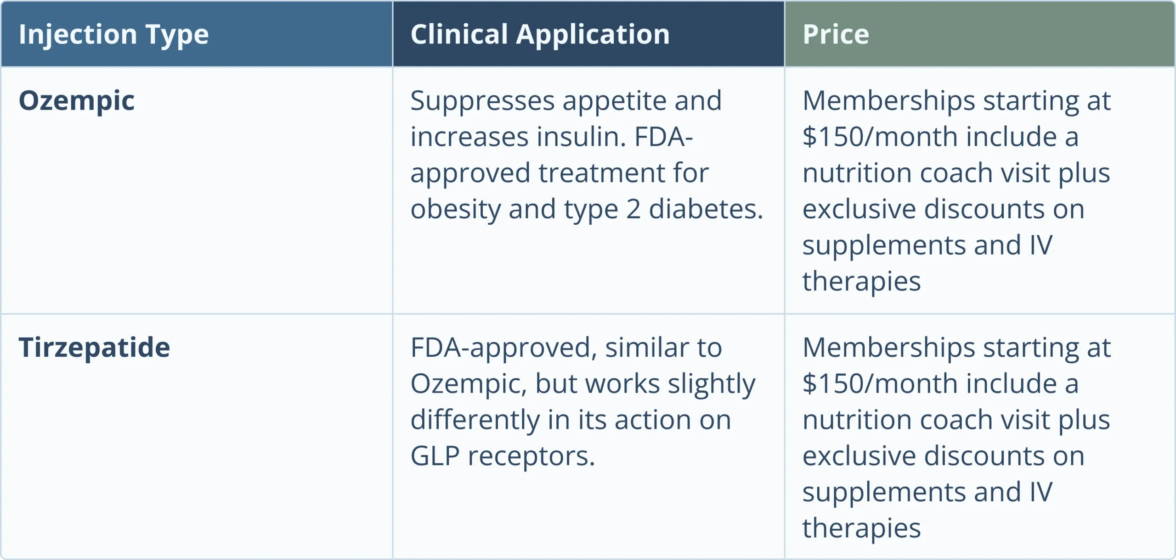Click "supplements and IV" in the Ozempic row
Image resolution: width=1176 pixels, height=560 pixels.
point(927,245)
